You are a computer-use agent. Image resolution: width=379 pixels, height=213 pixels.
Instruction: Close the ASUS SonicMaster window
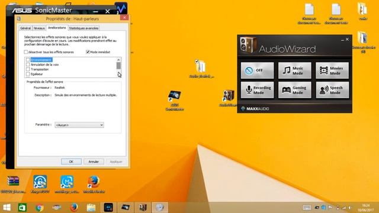tap(108, 11)
